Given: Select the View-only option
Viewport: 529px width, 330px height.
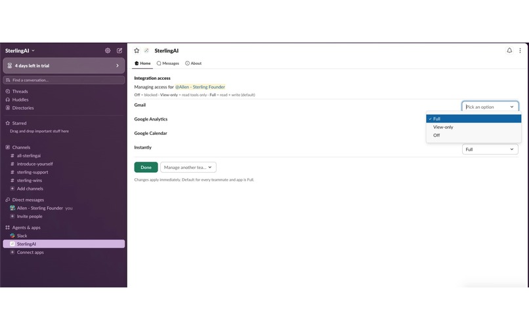Looking at the screenshot, I should 474,127.
